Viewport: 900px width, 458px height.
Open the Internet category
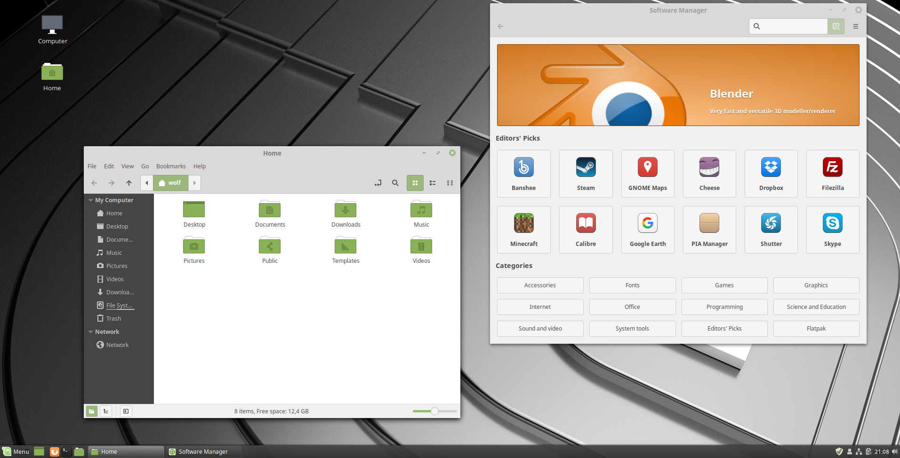(540, 307)
